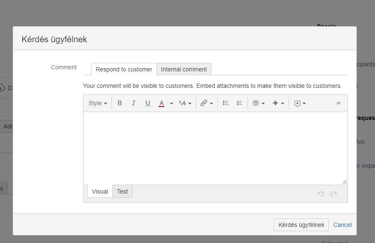The height and width of the screenshot is (243, 375).
Task: Open the Style dropdown
Action: pyautogui.click(x=97, y=103)
